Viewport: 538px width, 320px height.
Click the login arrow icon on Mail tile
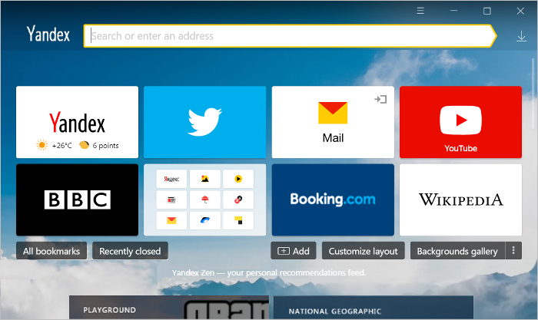[380, 99]
